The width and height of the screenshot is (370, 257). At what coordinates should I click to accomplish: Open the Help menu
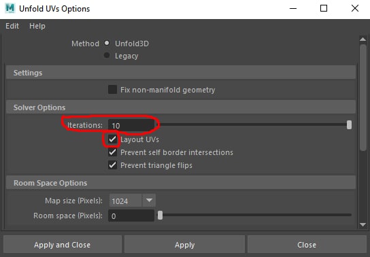tap(37, 26)
